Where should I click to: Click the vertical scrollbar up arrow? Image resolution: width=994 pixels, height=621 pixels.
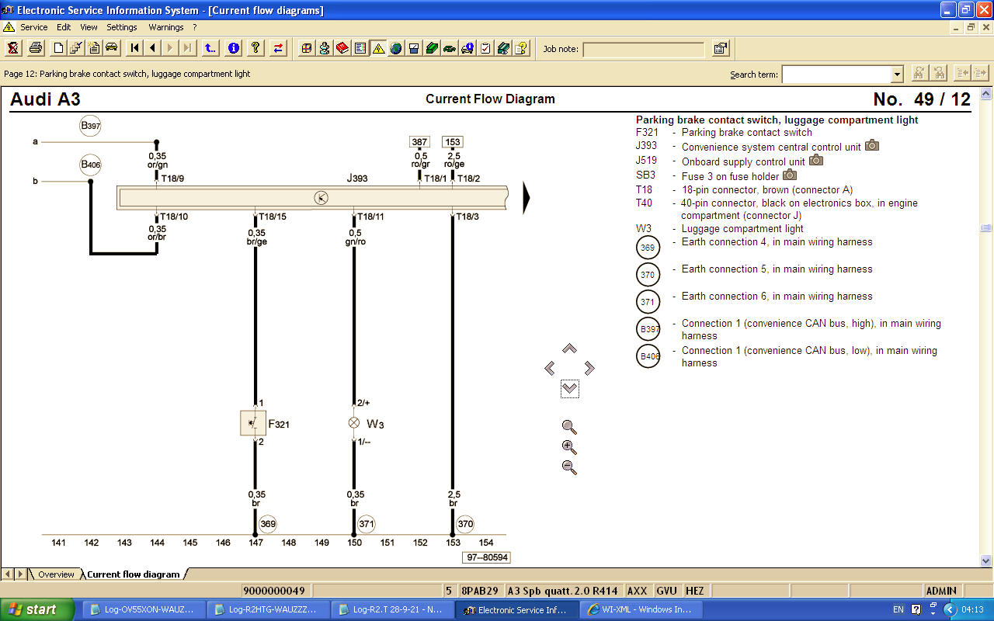[986, 93]
